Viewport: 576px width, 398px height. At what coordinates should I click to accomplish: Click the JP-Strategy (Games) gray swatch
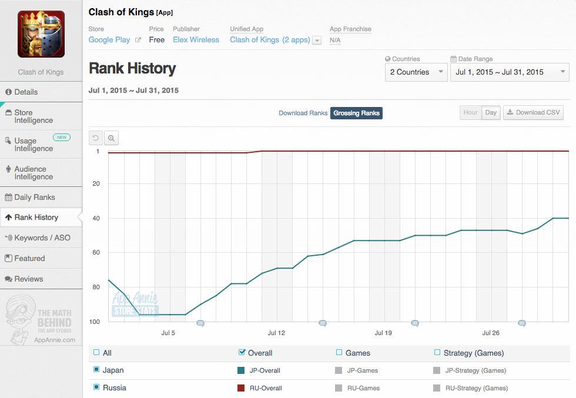tap(437, 370)
